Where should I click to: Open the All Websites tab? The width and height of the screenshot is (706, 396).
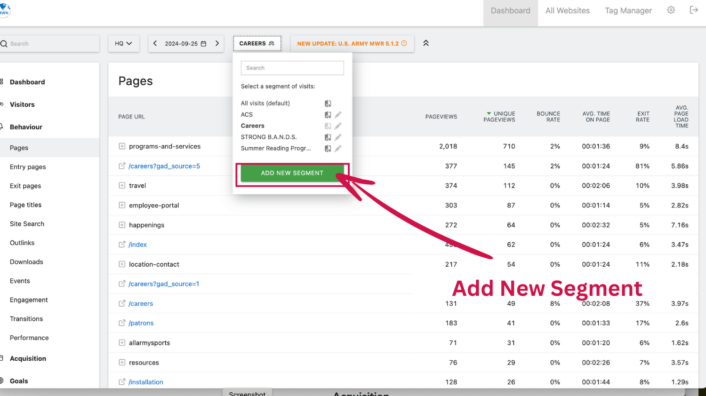point(568,11)
